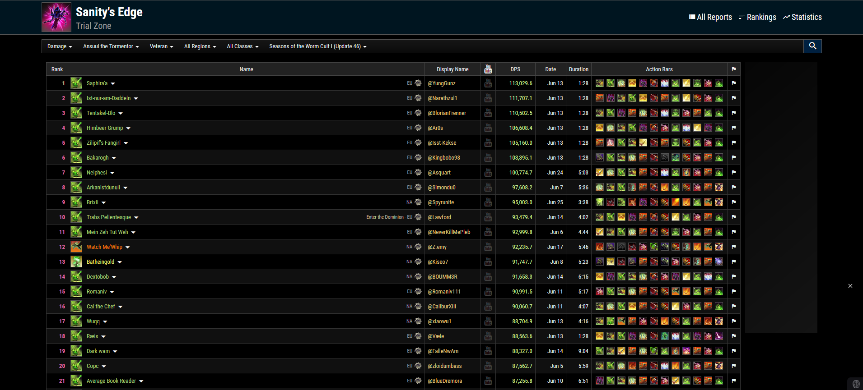
Task: Go to Rankings page
Action: point(757,17)
